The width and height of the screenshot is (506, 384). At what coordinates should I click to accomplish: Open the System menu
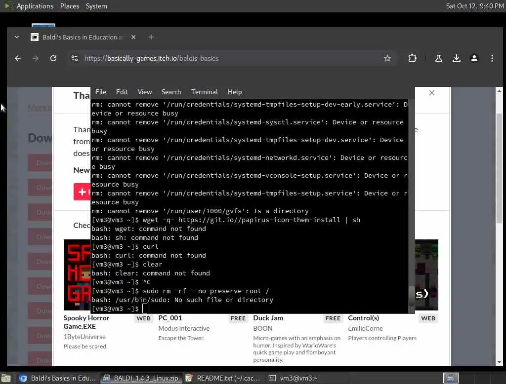tap(96, 6)
